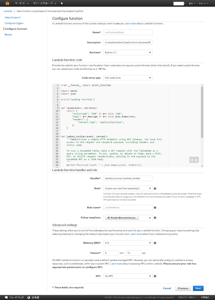This screenshot has height=300, width=215.
Task: Go to Review step
Action: tap(8, 35)
